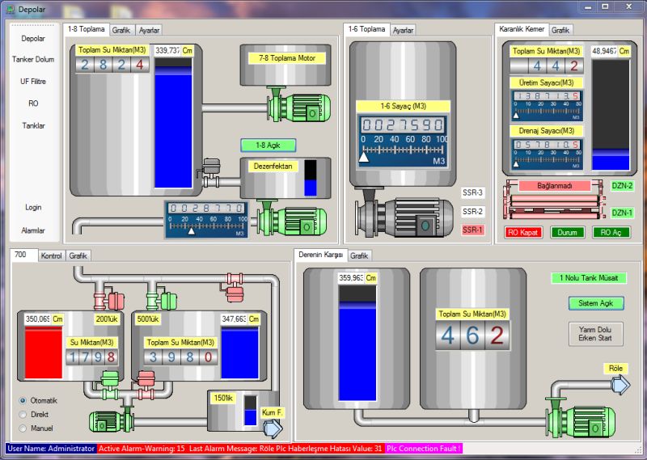647x460 pixels.
Task: Open the Ayarlar tab in 1-8 Toplama panel
Action: (149, 30)
